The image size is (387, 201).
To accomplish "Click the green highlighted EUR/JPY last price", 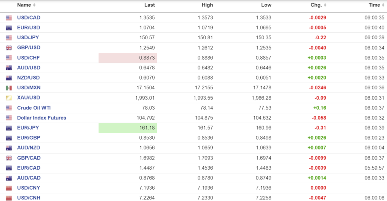I will coord(128,128).
